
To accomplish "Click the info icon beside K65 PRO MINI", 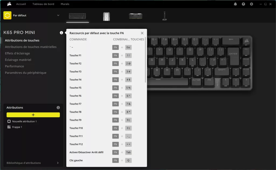I will 61,33.
